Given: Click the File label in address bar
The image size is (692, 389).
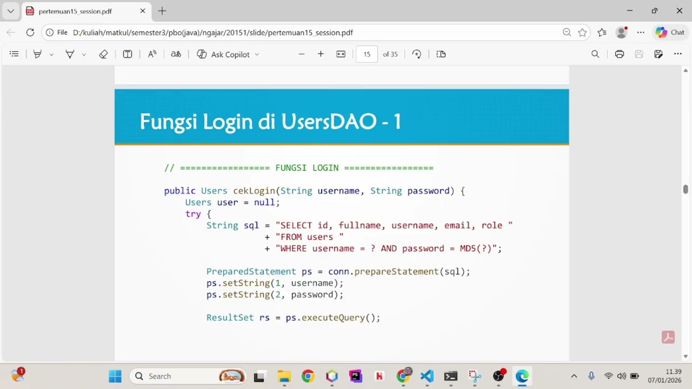Looking at the screenshot, I should (62, 32).
